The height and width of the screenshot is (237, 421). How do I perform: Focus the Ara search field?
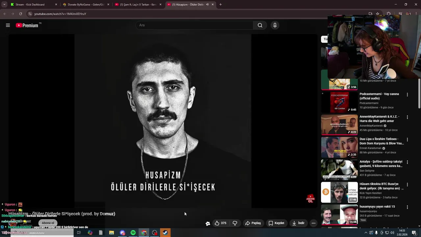194,25
